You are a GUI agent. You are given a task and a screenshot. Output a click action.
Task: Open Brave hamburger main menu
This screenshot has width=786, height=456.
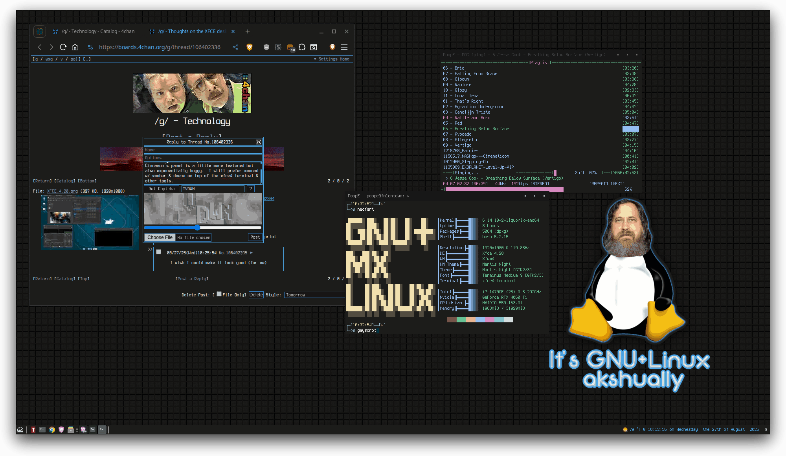click(x=344, y=47)
